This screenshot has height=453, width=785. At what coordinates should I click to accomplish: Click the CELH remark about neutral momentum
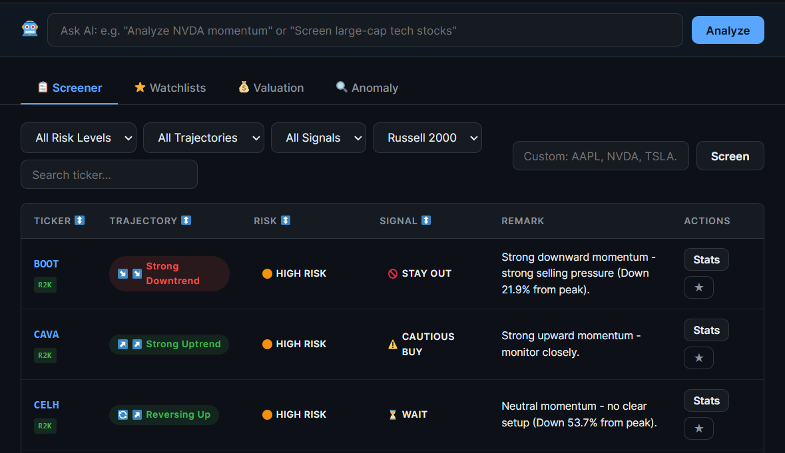pos(579,414)
